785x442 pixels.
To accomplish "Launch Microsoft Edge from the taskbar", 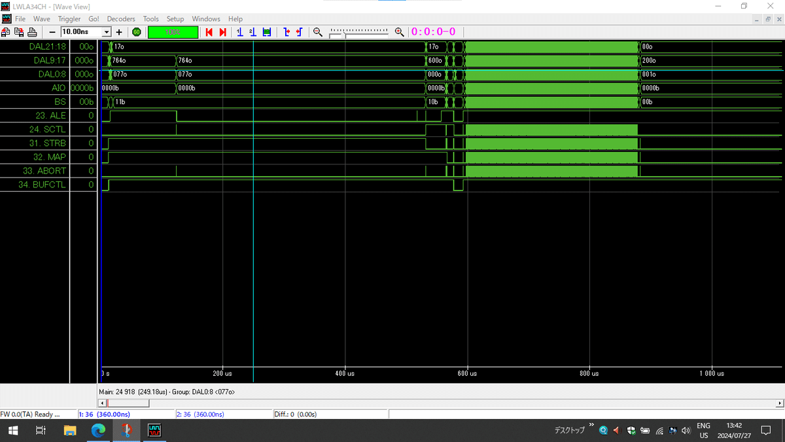I will point(98,430).
